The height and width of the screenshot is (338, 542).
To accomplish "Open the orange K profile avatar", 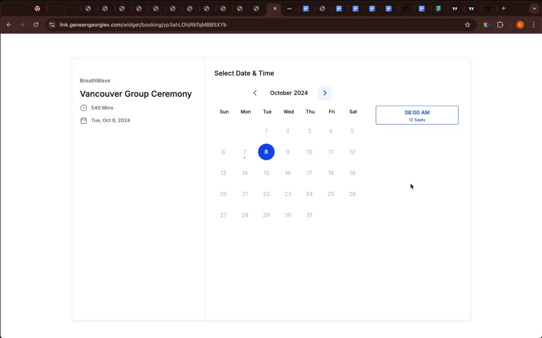I will [520, 25].
